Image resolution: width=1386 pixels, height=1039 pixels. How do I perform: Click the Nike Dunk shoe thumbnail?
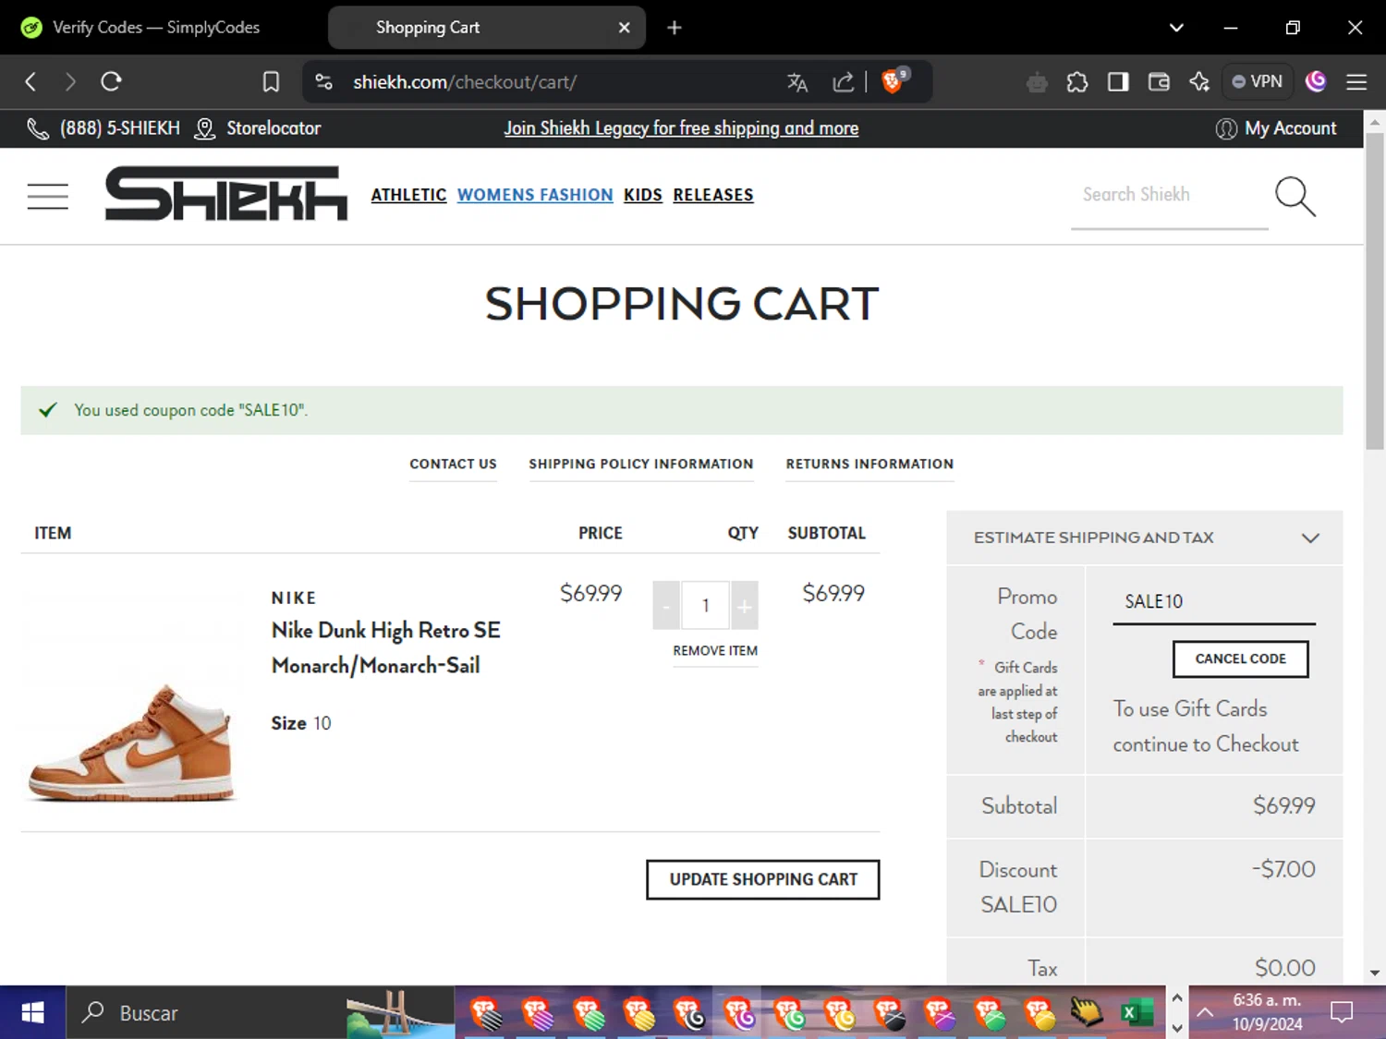pos(131,742)
